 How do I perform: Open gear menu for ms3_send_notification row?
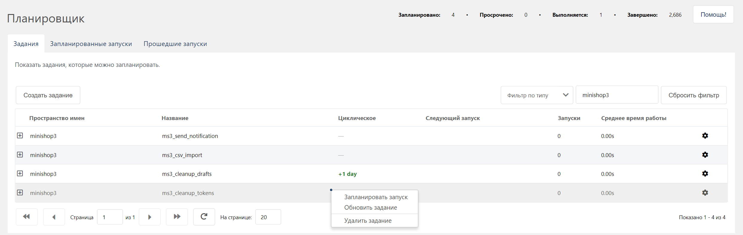coord(705,136)
